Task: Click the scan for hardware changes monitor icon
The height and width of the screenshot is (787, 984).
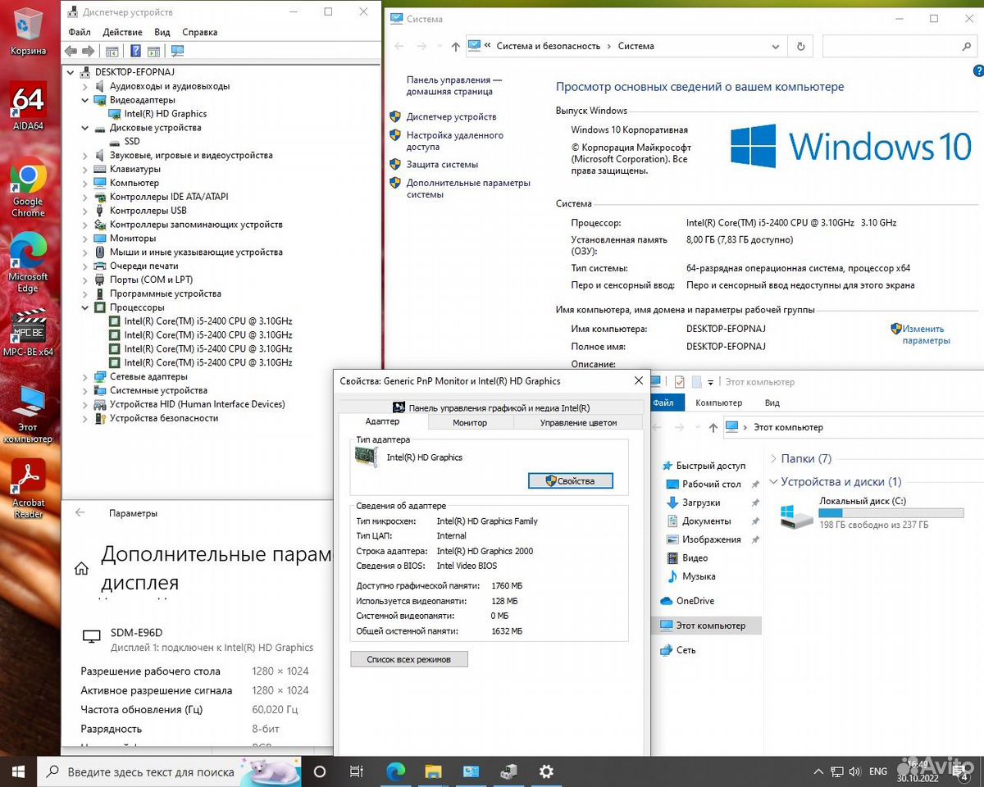Action: (177, 51)
